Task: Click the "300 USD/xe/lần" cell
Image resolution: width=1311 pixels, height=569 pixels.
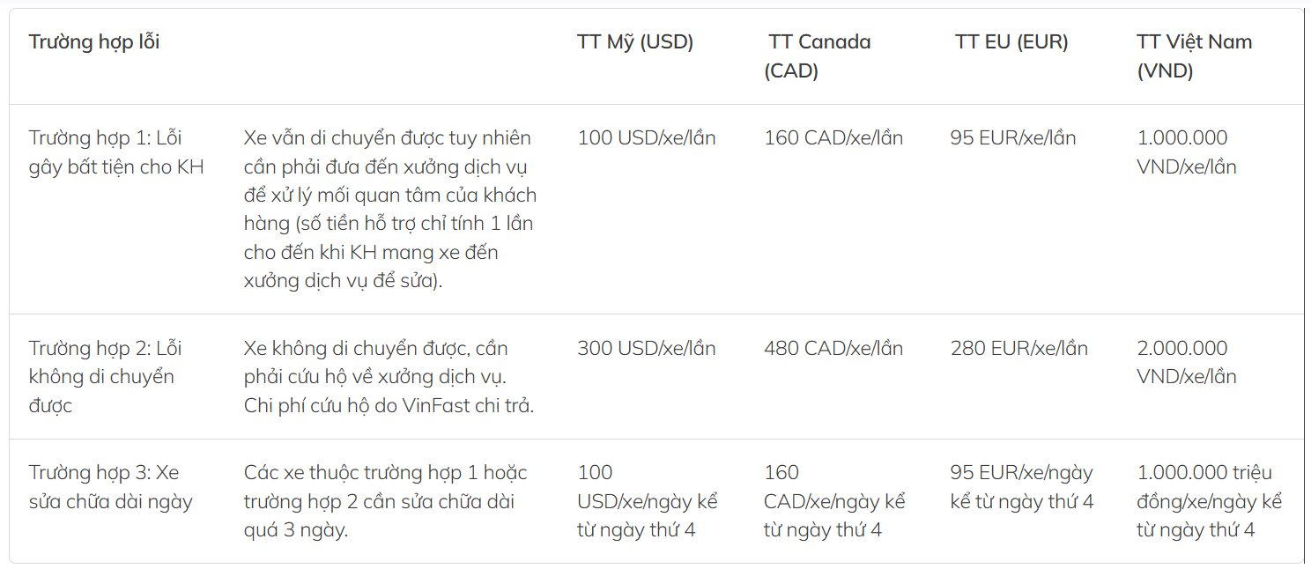Action: point(647,348)
